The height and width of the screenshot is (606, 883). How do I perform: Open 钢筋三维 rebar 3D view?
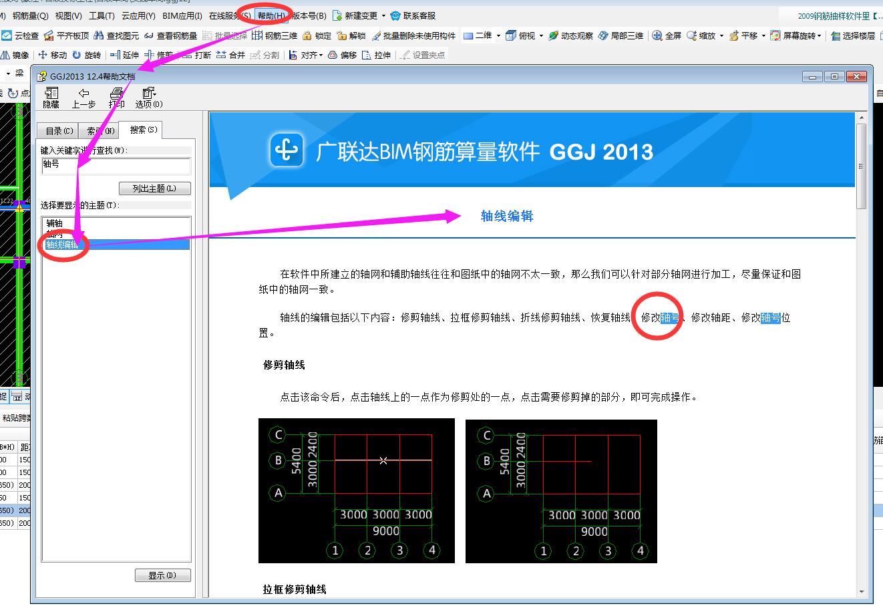275,35
